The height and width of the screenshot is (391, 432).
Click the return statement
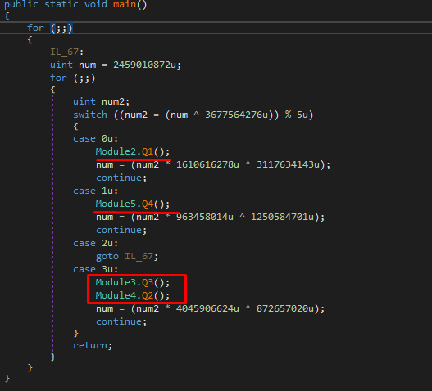point(93,346)
